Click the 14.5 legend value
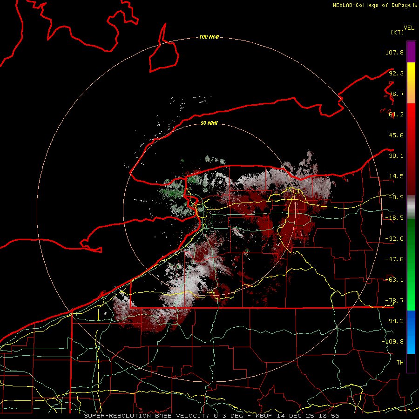The height and width of the screenshot is (419, 419). 396,176
